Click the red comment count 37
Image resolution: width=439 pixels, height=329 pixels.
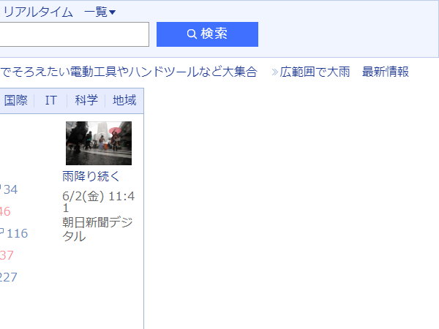point(7,255)
